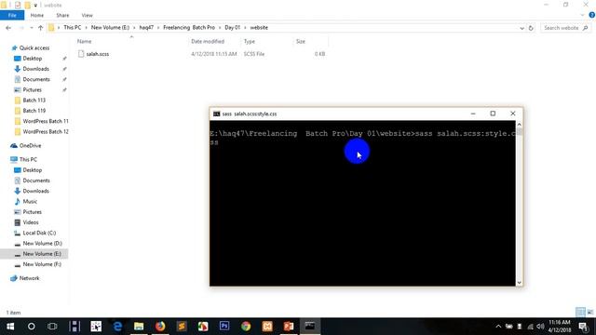Select New Volume (E:) in the address path
The image size is (596, 335).
(x=110, y=28)
